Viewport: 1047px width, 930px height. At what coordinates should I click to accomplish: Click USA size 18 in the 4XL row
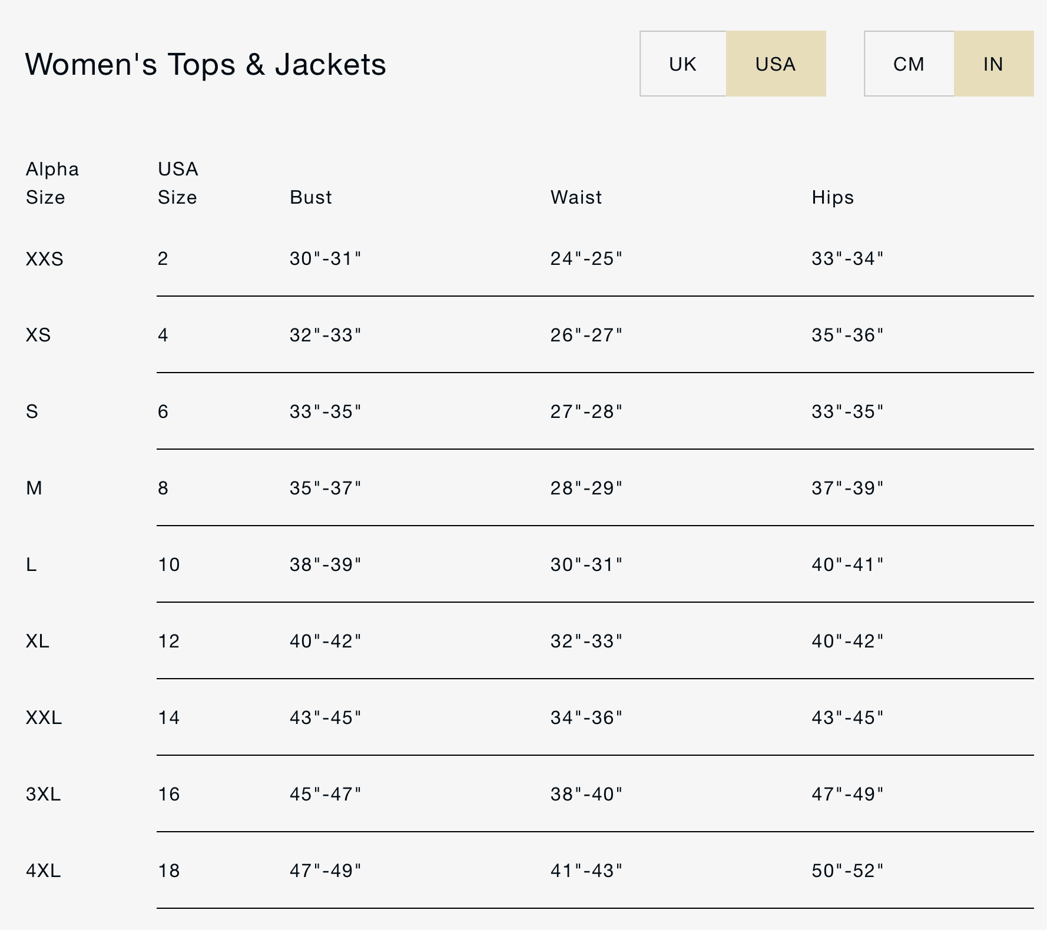(x=169, y=871)
